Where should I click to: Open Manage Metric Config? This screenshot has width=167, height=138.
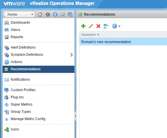(28, 119)
